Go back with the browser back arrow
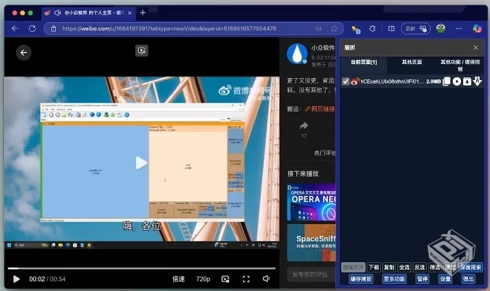 (x=15, y=29)
